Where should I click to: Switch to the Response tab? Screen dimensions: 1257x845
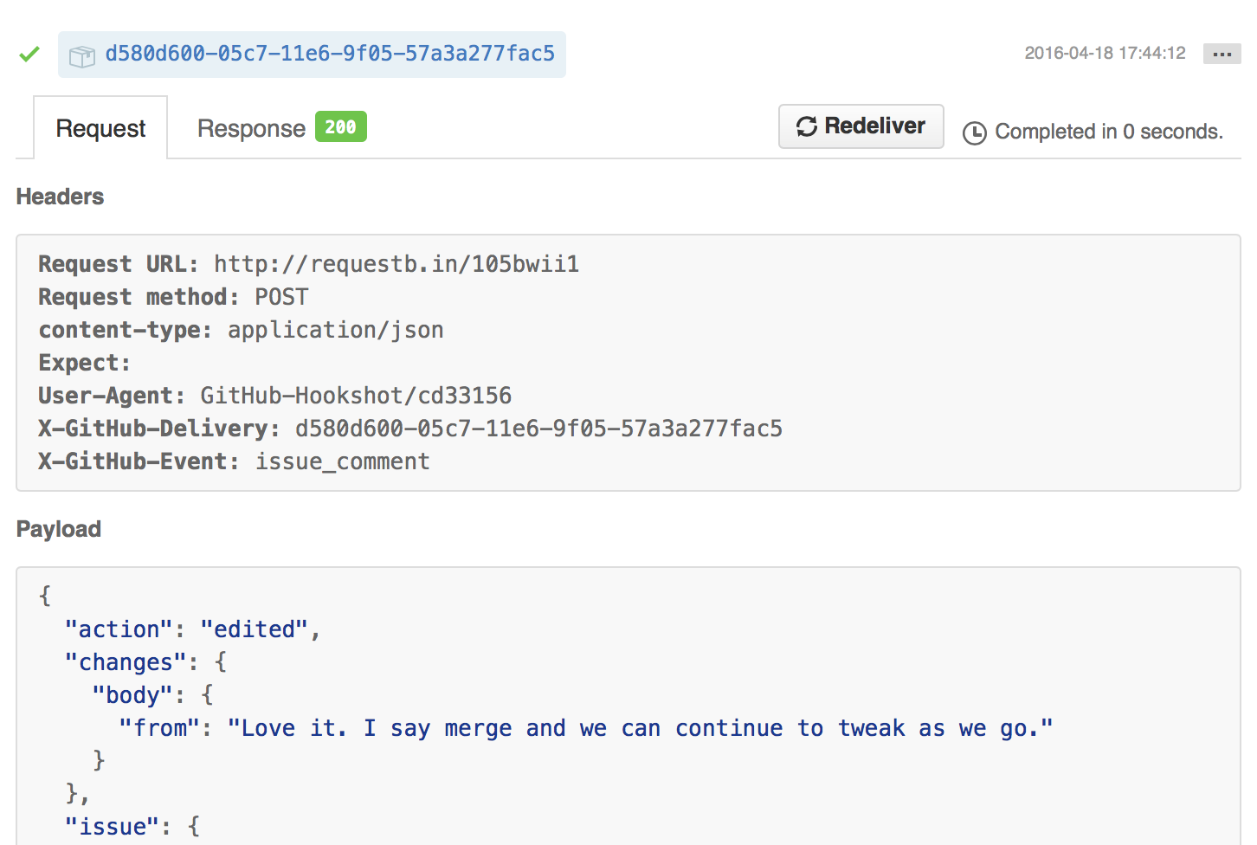point(251,127)
